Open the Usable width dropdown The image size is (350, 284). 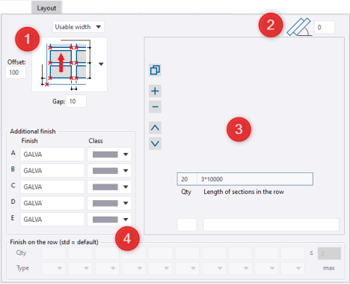[79, 27]
